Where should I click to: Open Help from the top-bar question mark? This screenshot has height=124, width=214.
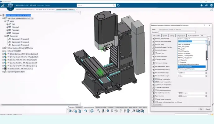click(212, 5)
